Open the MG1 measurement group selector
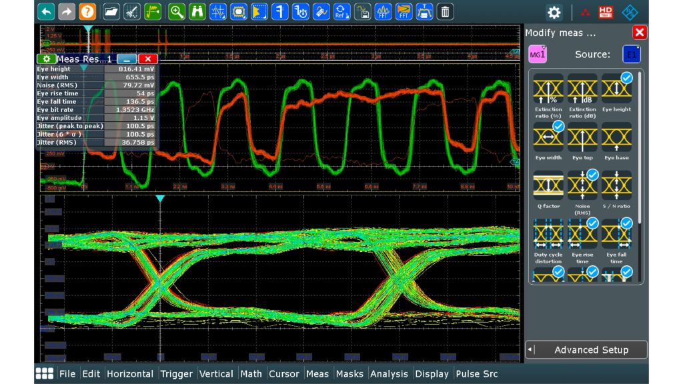This screenshot has height=384, width=683. (x=538, y=54)
